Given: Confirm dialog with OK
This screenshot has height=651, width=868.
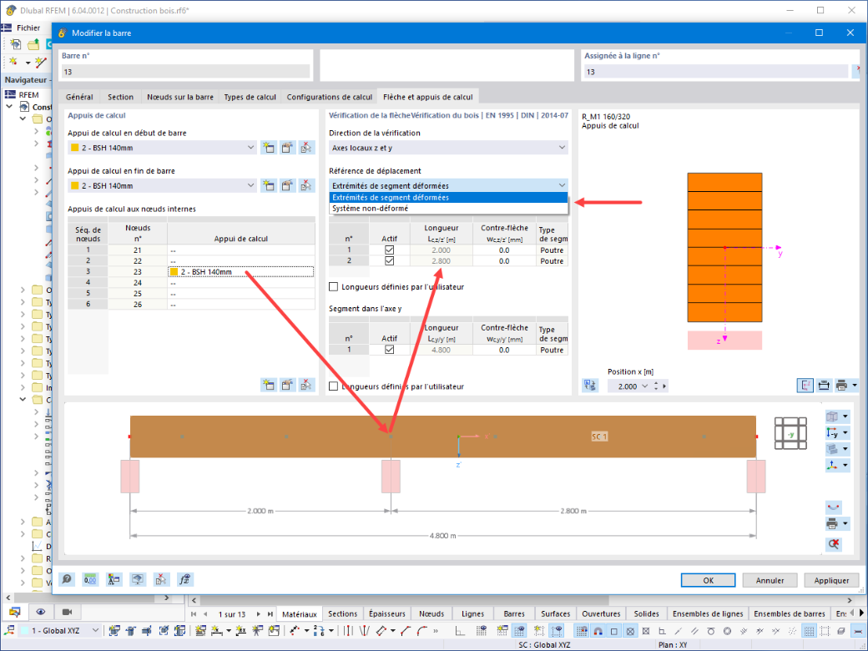Looking at the screenshot, I should coord(708,580).
